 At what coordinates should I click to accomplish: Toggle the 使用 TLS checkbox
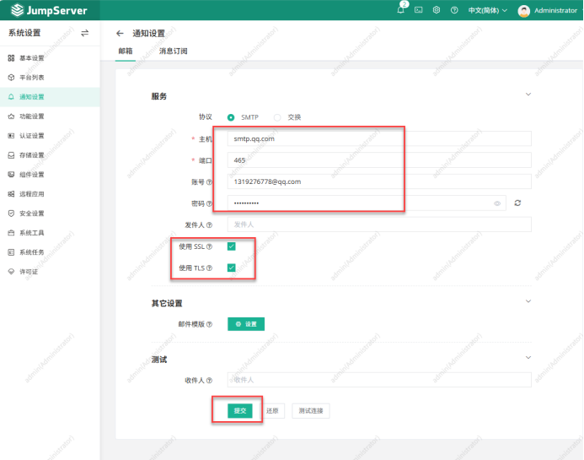pos(231,268)
